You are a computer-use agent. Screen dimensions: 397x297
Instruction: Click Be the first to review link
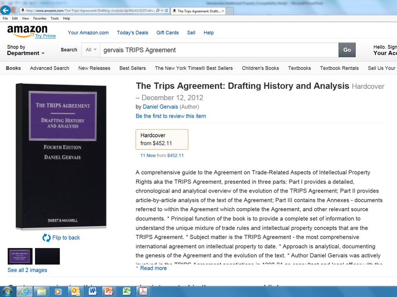tap(171, 116)
